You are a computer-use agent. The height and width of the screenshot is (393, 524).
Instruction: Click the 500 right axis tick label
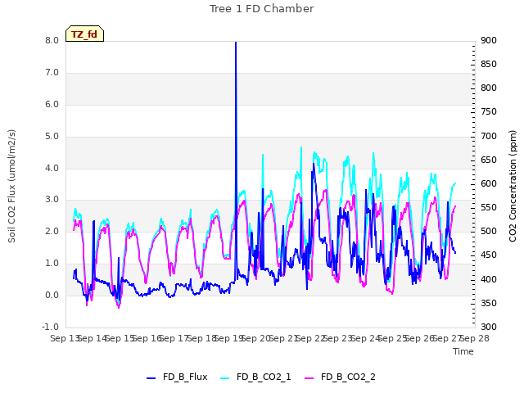[x=489, y=231]
